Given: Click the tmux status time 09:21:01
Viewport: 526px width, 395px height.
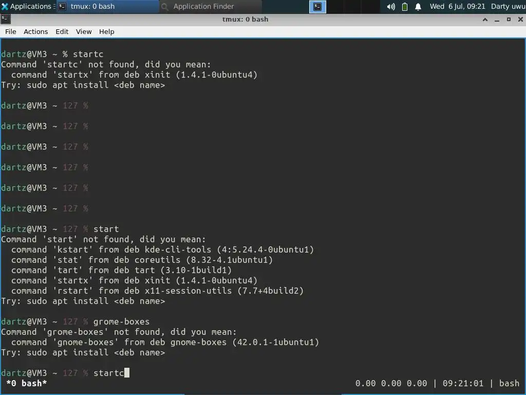Looking at the screenshot, I should (463, 383).
